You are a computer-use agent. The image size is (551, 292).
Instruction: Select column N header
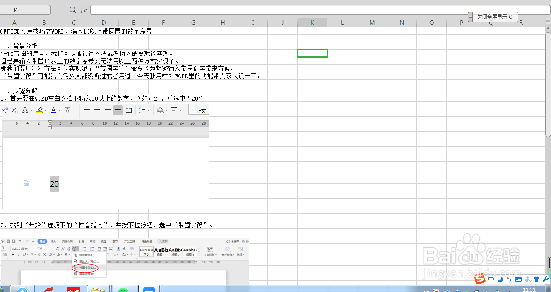pyautogui.click(x=402, y=23)
